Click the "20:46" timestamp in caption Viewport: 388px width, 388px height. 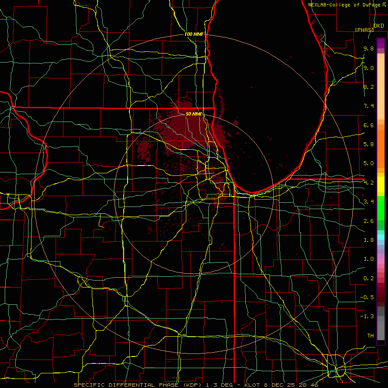310,385
